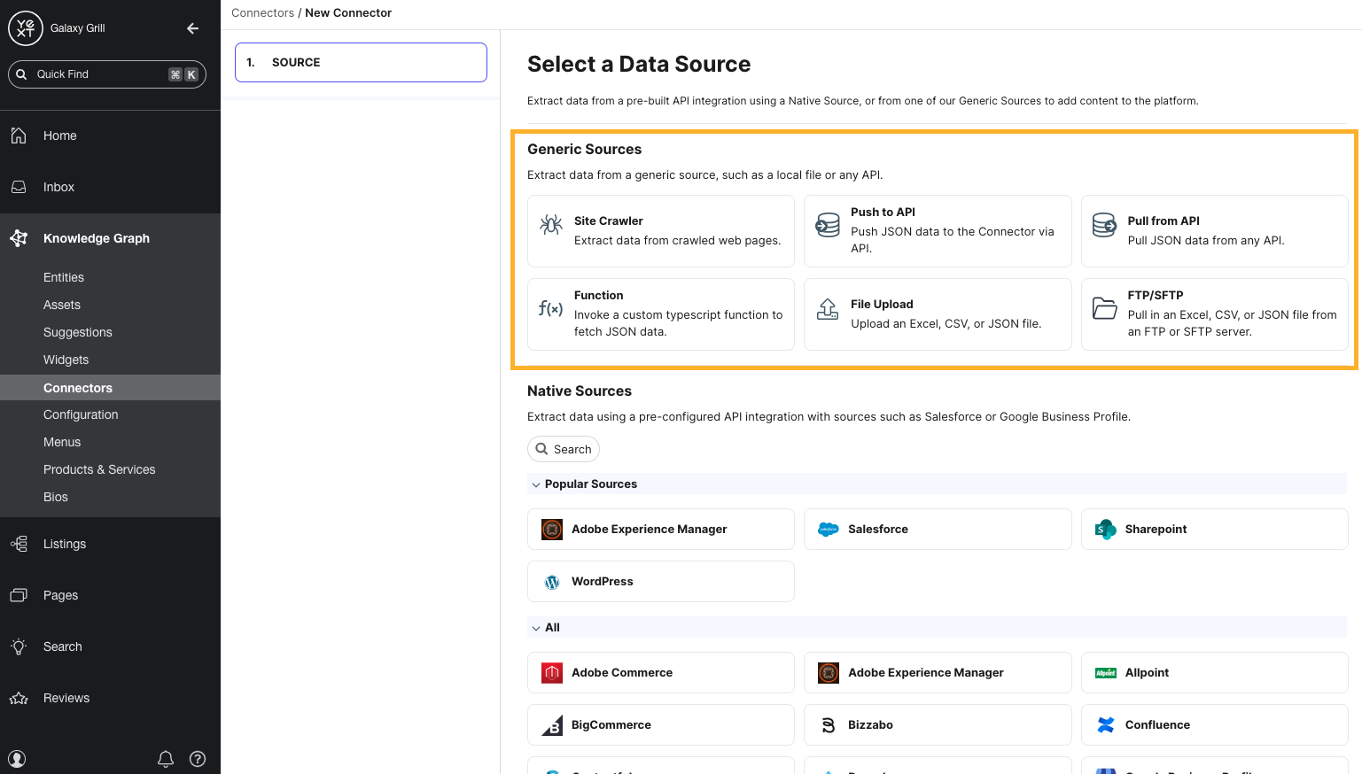Image resolution: width=1362 pixels, height=774 pixels.
Task: Click the Push to API database icon
Action: tap(828, 225)
